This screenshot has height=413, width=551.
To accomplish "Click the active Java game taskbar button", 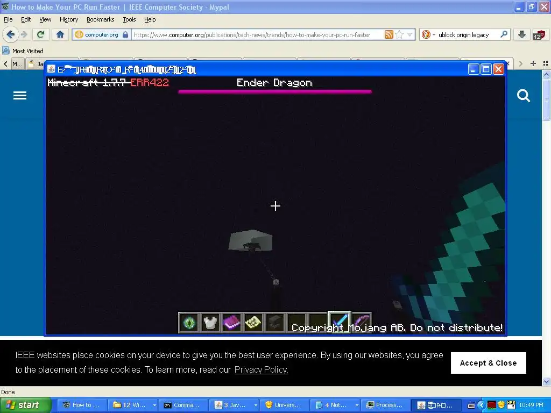I will tap(436, 405).
